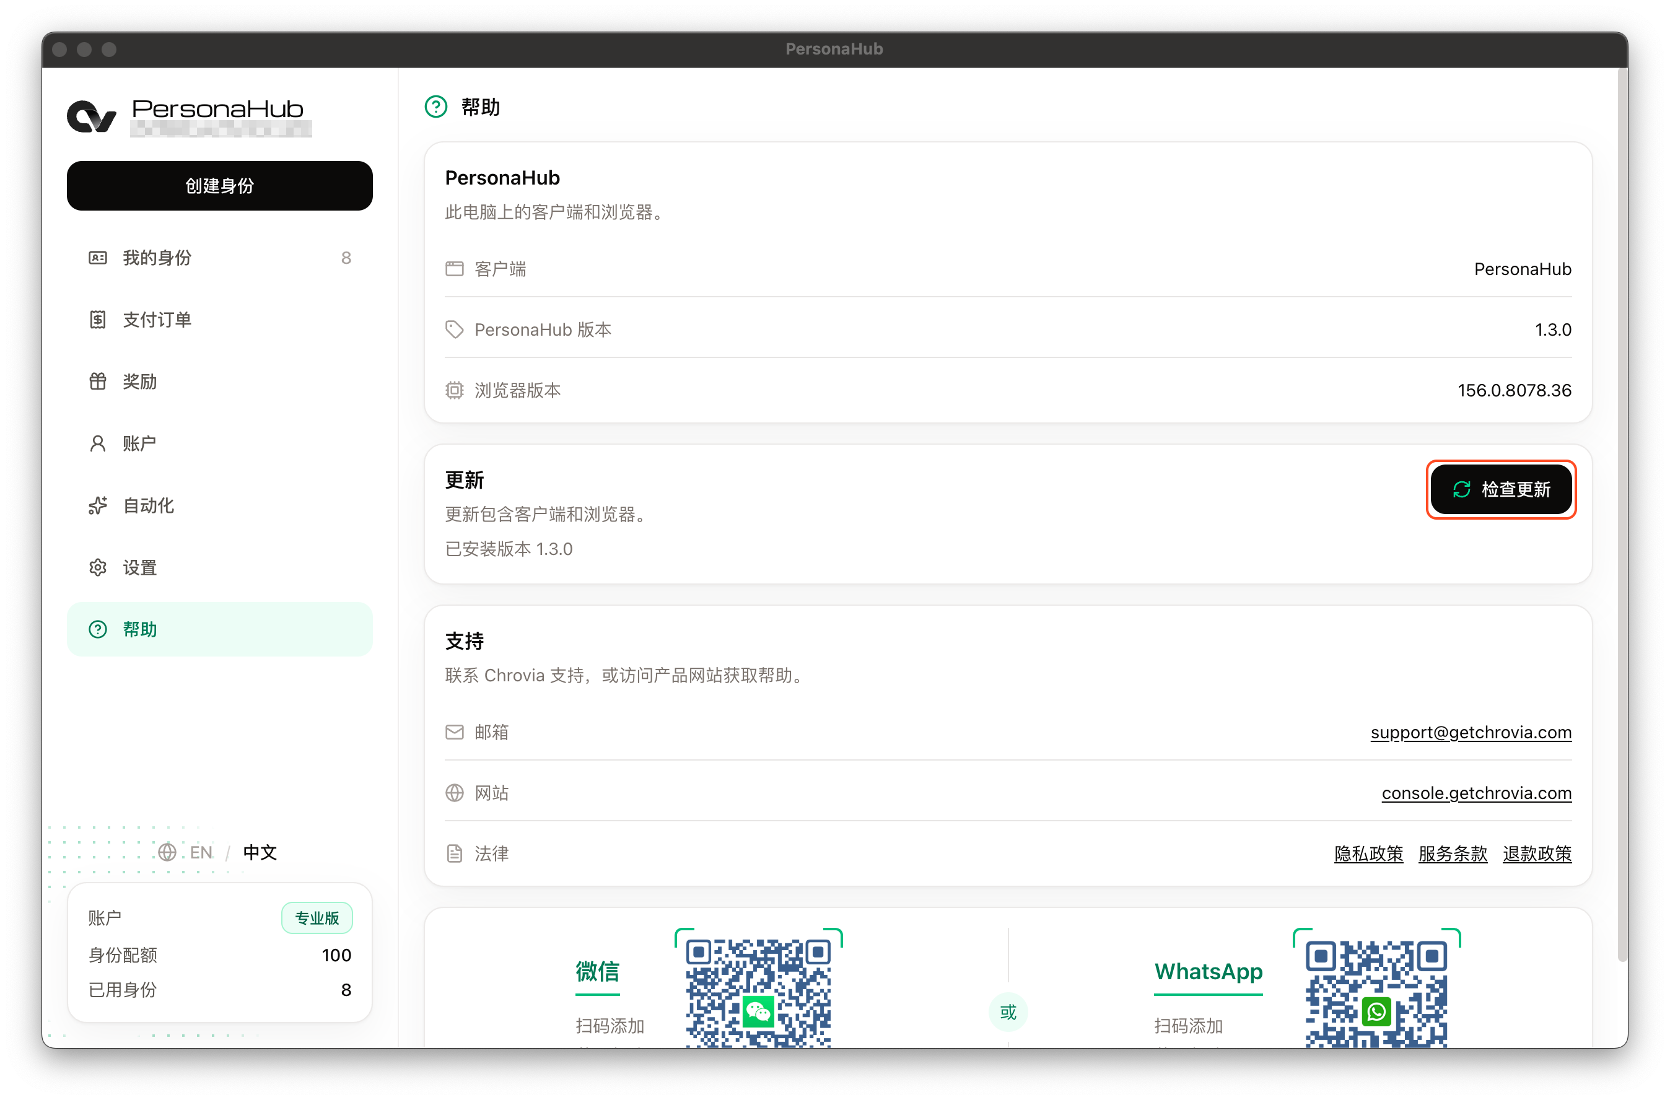Click the chip icon beside 浏览器版本
Screen dimensions: 1670x1100
[455, 390]
